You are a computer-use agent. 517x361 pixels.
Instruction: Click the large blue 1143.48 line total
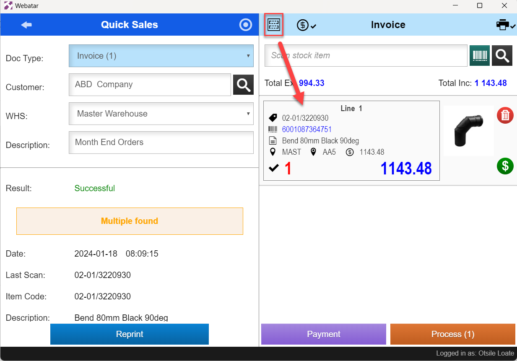click(x=406, y=169)
